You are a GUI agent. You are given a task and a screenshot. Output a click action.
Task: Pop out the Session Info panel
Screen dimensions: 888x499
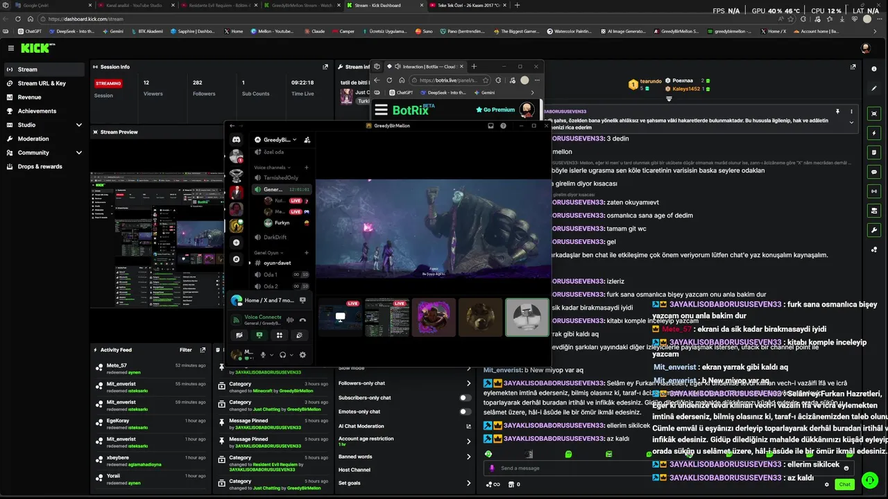coord(325,67)
